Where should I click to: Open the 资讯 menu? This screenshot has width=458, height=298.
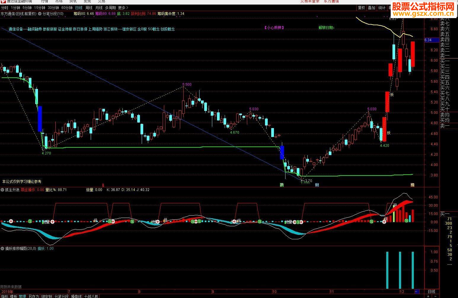pos(73,1)
